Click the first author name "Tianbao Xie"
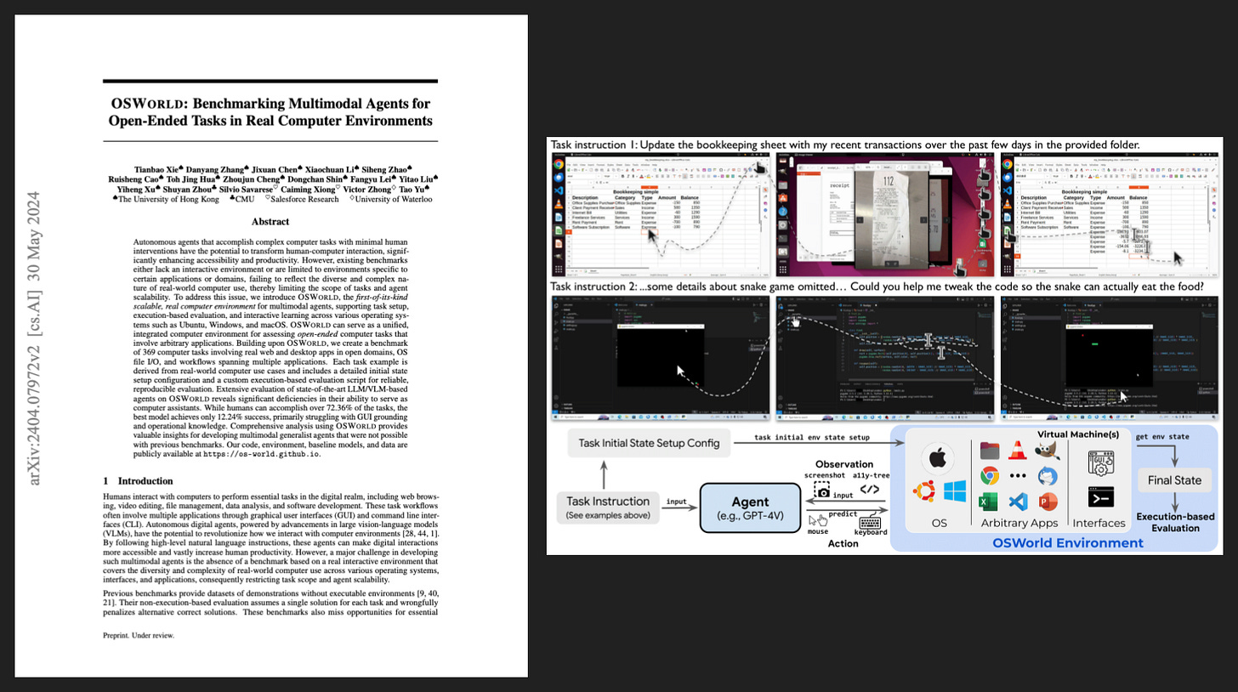 [157, 168]
